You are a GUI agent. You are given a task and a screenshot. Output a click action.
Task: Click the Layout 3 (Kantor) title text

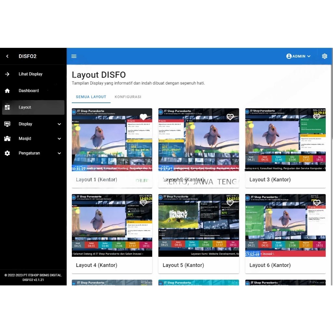(x=270, y=180)
